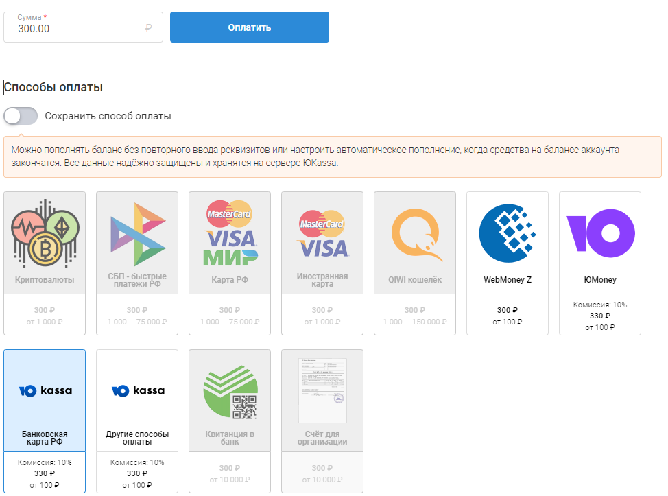
Task: Toggle Сохранить способ оплаты switch
Action: coord(21,116)
